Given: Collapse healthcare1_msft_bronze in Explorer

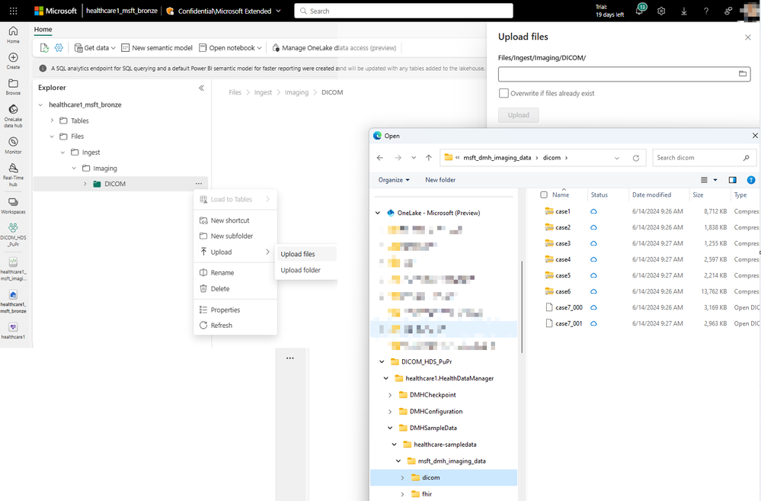Looking at the screenshot, I should (41, 105).
